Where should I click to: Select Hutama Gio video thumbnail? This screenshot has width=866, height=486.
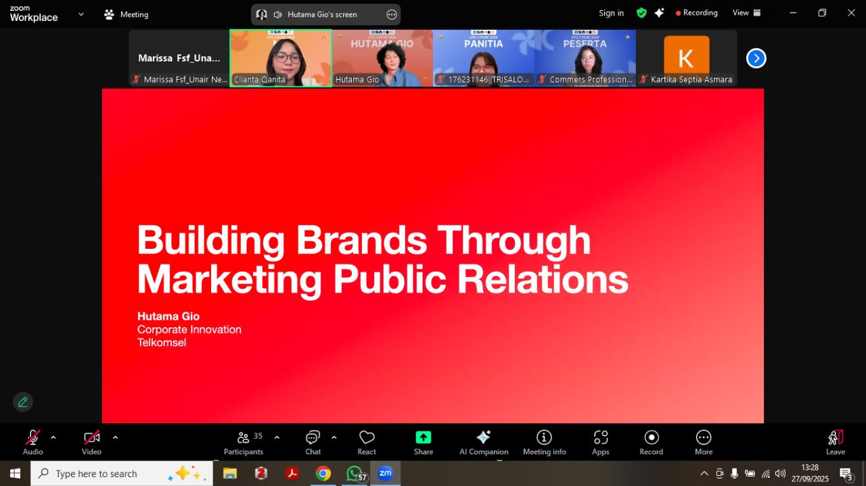382,58
